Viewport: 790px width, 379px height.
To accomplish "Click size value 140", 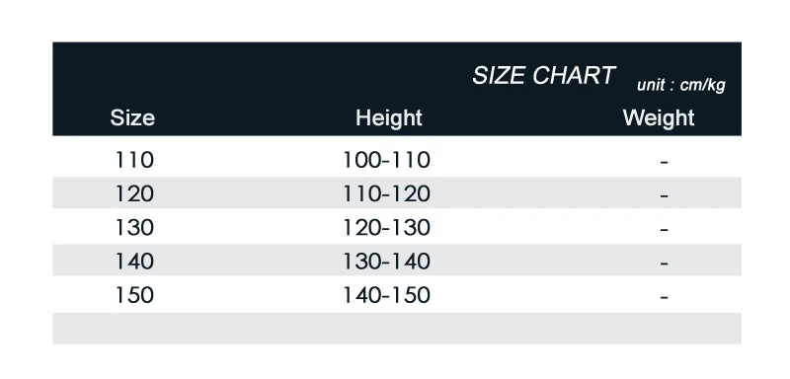I will click(134, 262).
